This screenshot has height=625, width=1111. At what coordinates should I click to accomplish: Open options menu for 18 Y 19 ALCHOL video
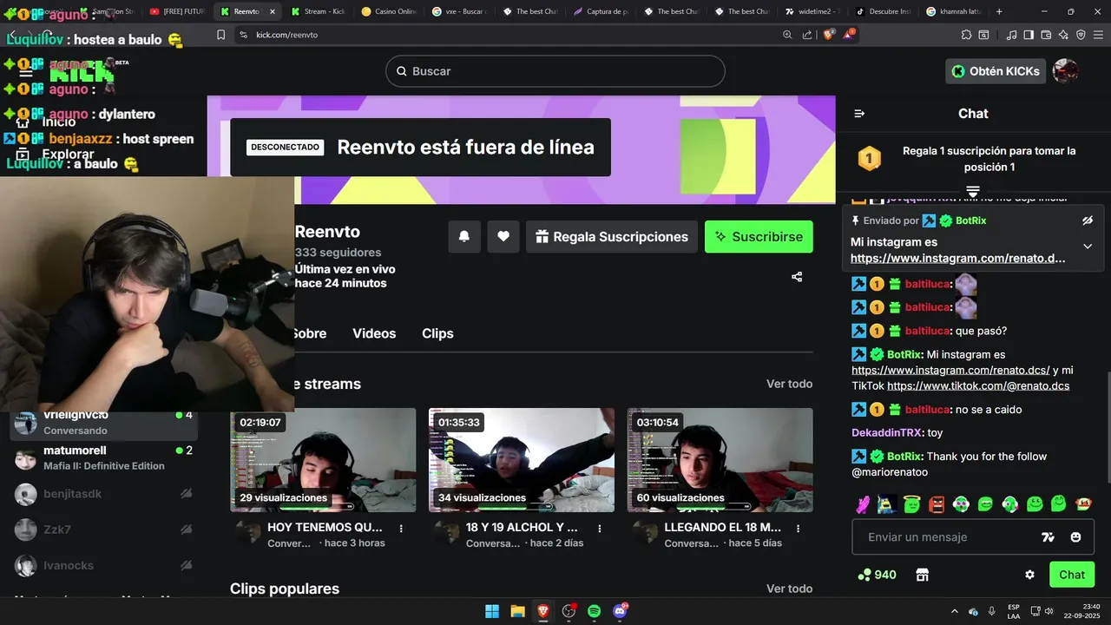[600, 528]
